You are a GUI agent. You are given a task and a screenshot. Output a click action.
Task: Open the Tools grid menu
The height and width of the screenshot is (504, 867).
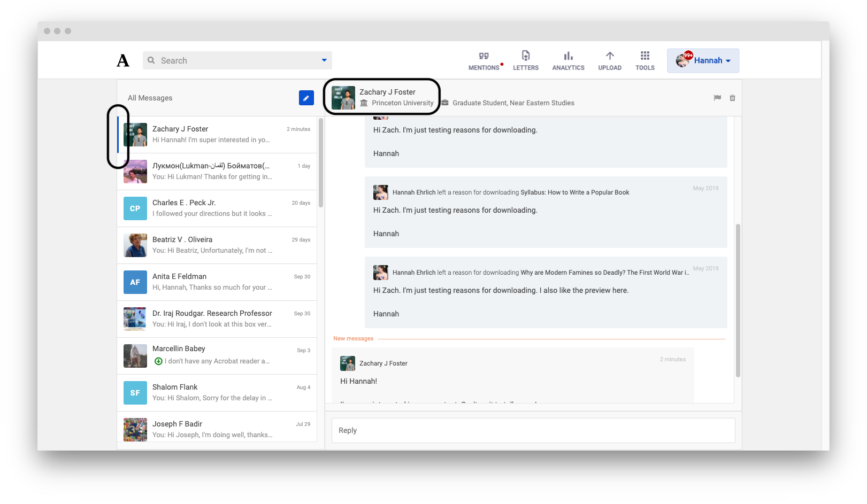tap(645, 60)
